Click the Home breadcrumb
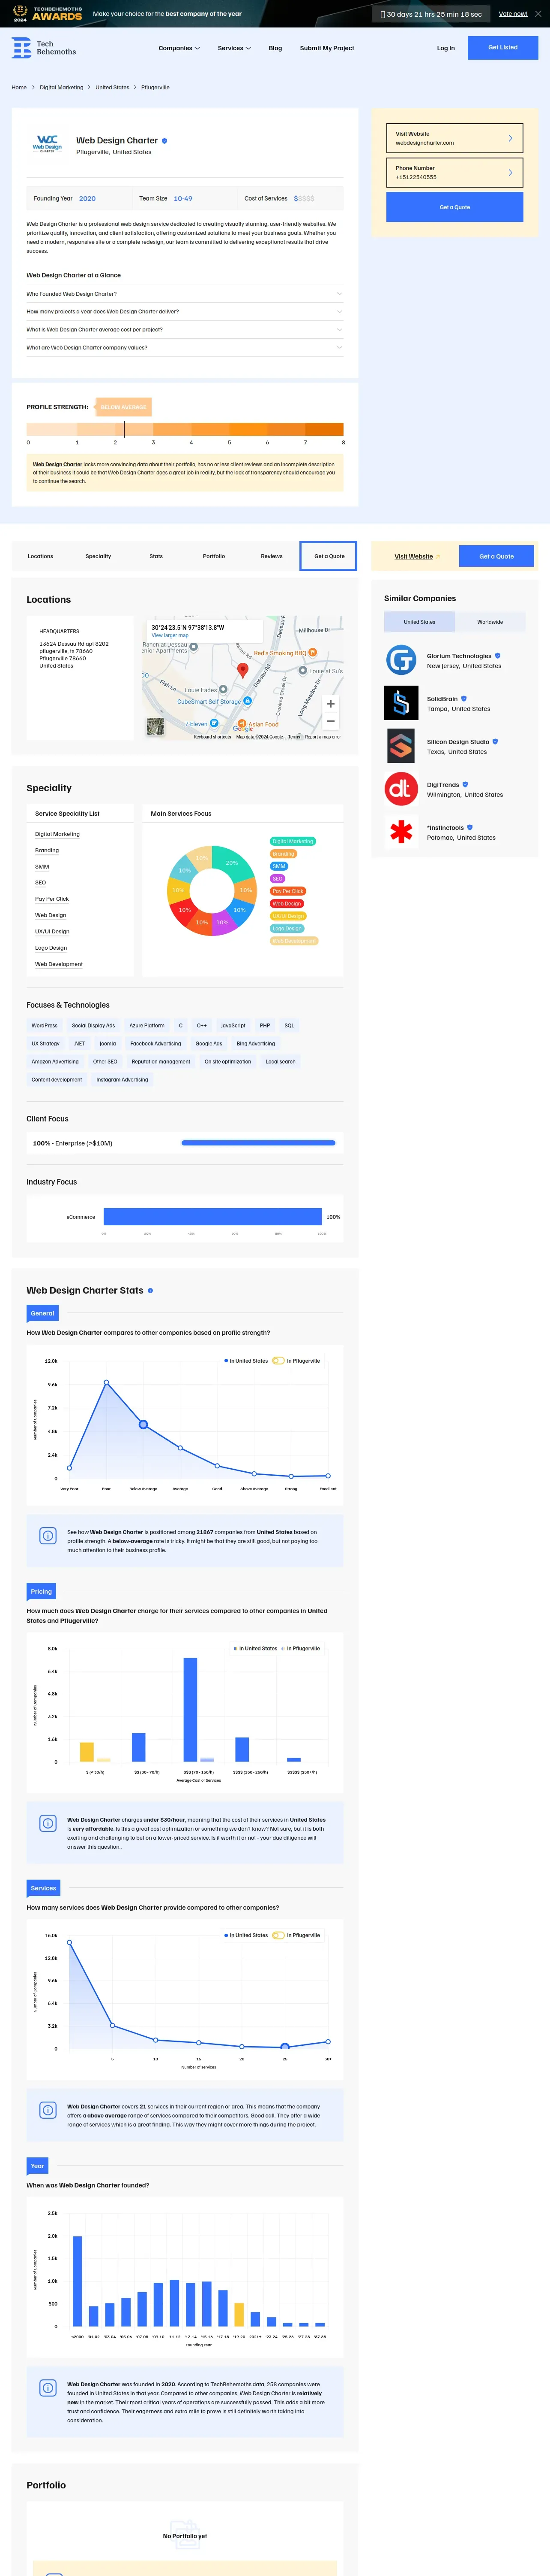Image resolution: width=550 pixels, height=2576 pixels. [x=19, y=88]
